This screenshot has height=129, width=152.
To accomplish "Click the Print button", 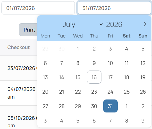I will 29,30.
